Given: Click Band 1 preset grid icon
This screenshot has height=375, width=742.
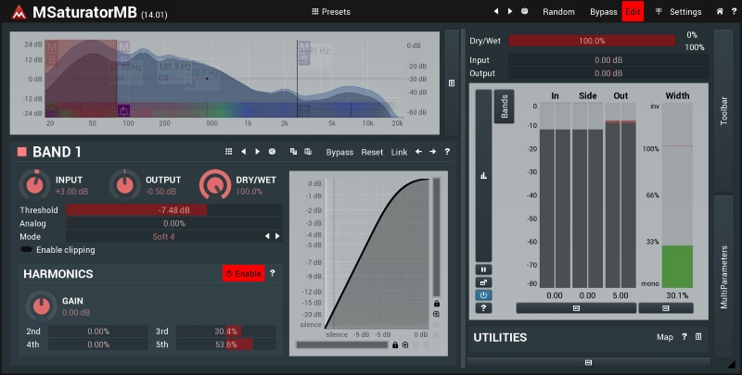Looking at the screenshot, I should (x=229, y=152).
